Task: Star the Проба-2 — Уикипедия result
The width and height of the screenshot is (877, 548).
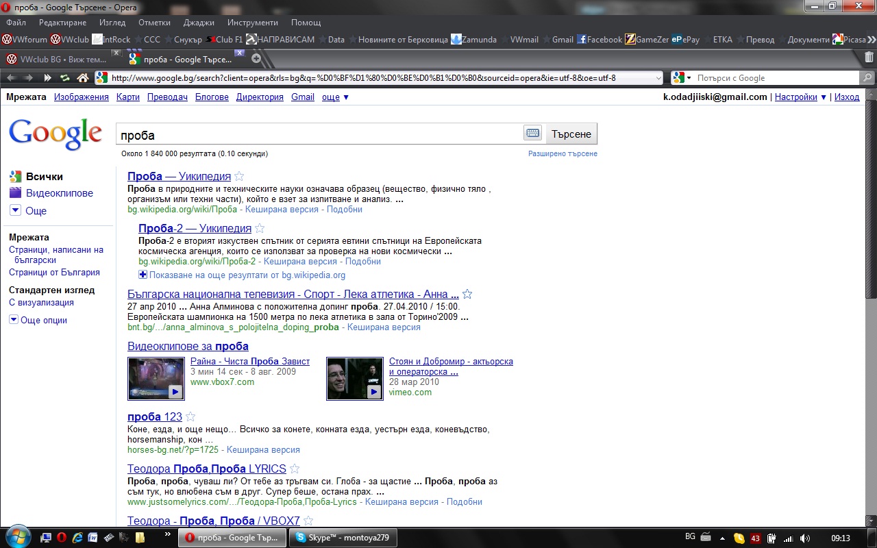Action: pos(260,229)
